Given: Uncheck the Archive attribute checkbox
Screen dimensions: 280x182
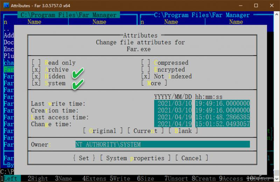Looking at the screenshot, I should point(36,70).
